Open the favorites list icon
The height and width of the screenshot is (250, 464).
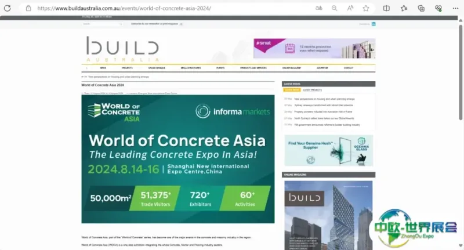pos(404,8)
